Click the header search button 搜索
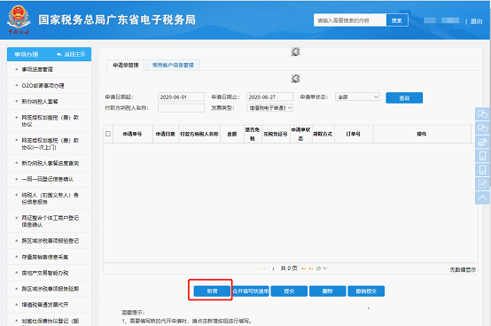 pos(397,20)
